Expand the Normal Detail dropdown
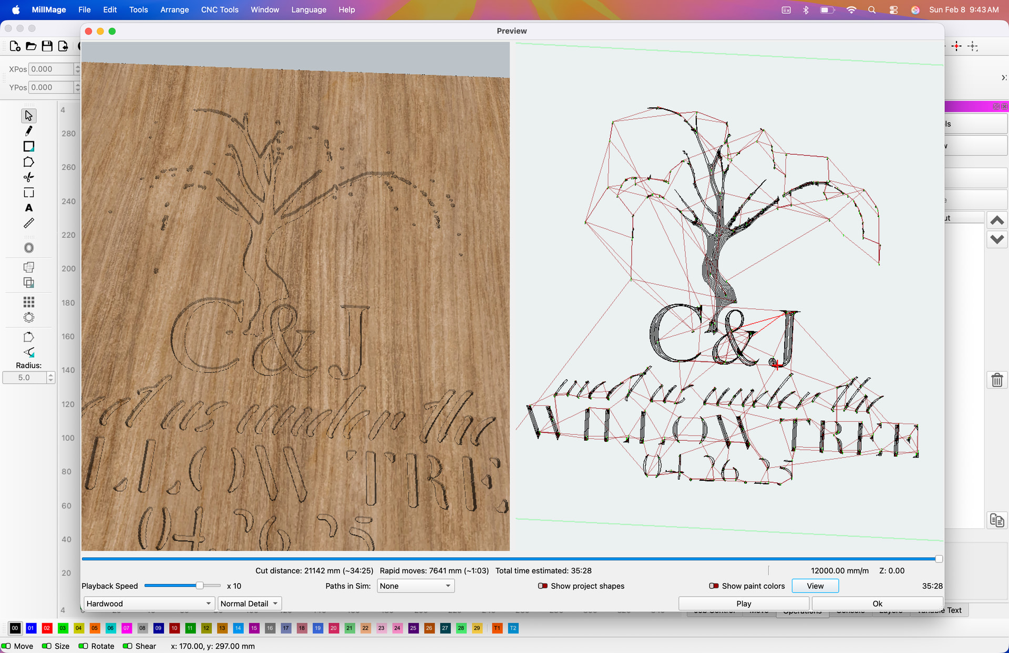This screenshot has height=653, width=1009. (250, 604)
